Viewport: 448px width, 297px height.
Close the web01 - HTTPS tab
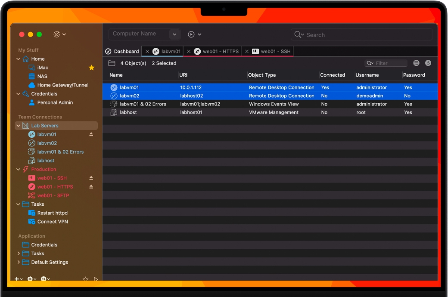pyautogui.click(x=189, y=51)
